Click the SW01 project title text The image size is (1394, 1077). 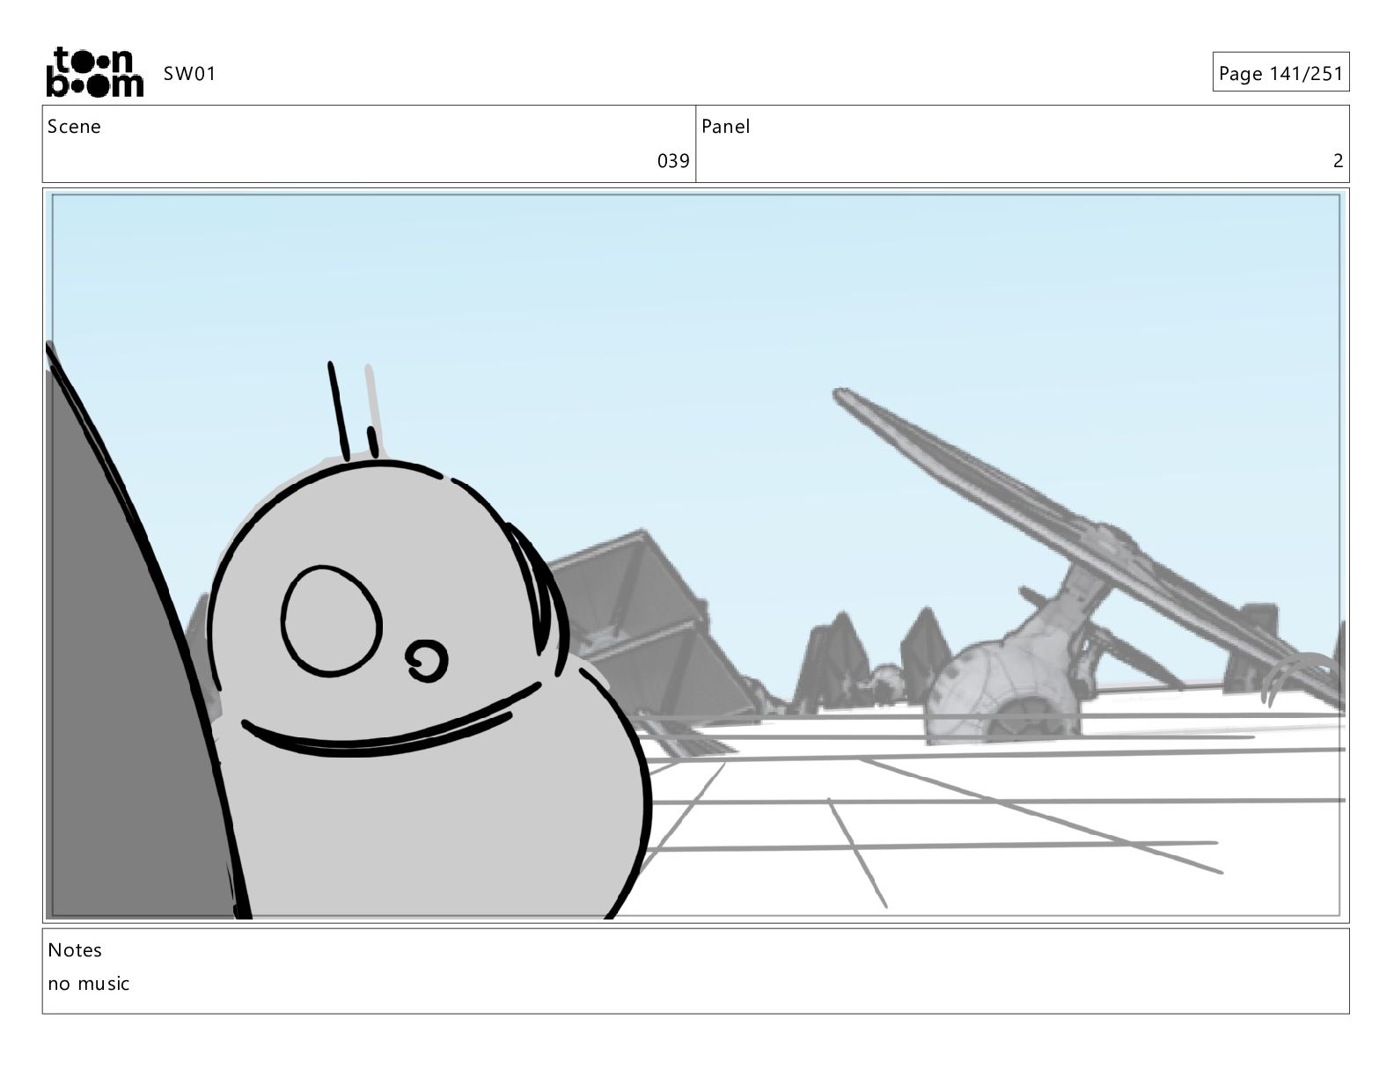189,74
